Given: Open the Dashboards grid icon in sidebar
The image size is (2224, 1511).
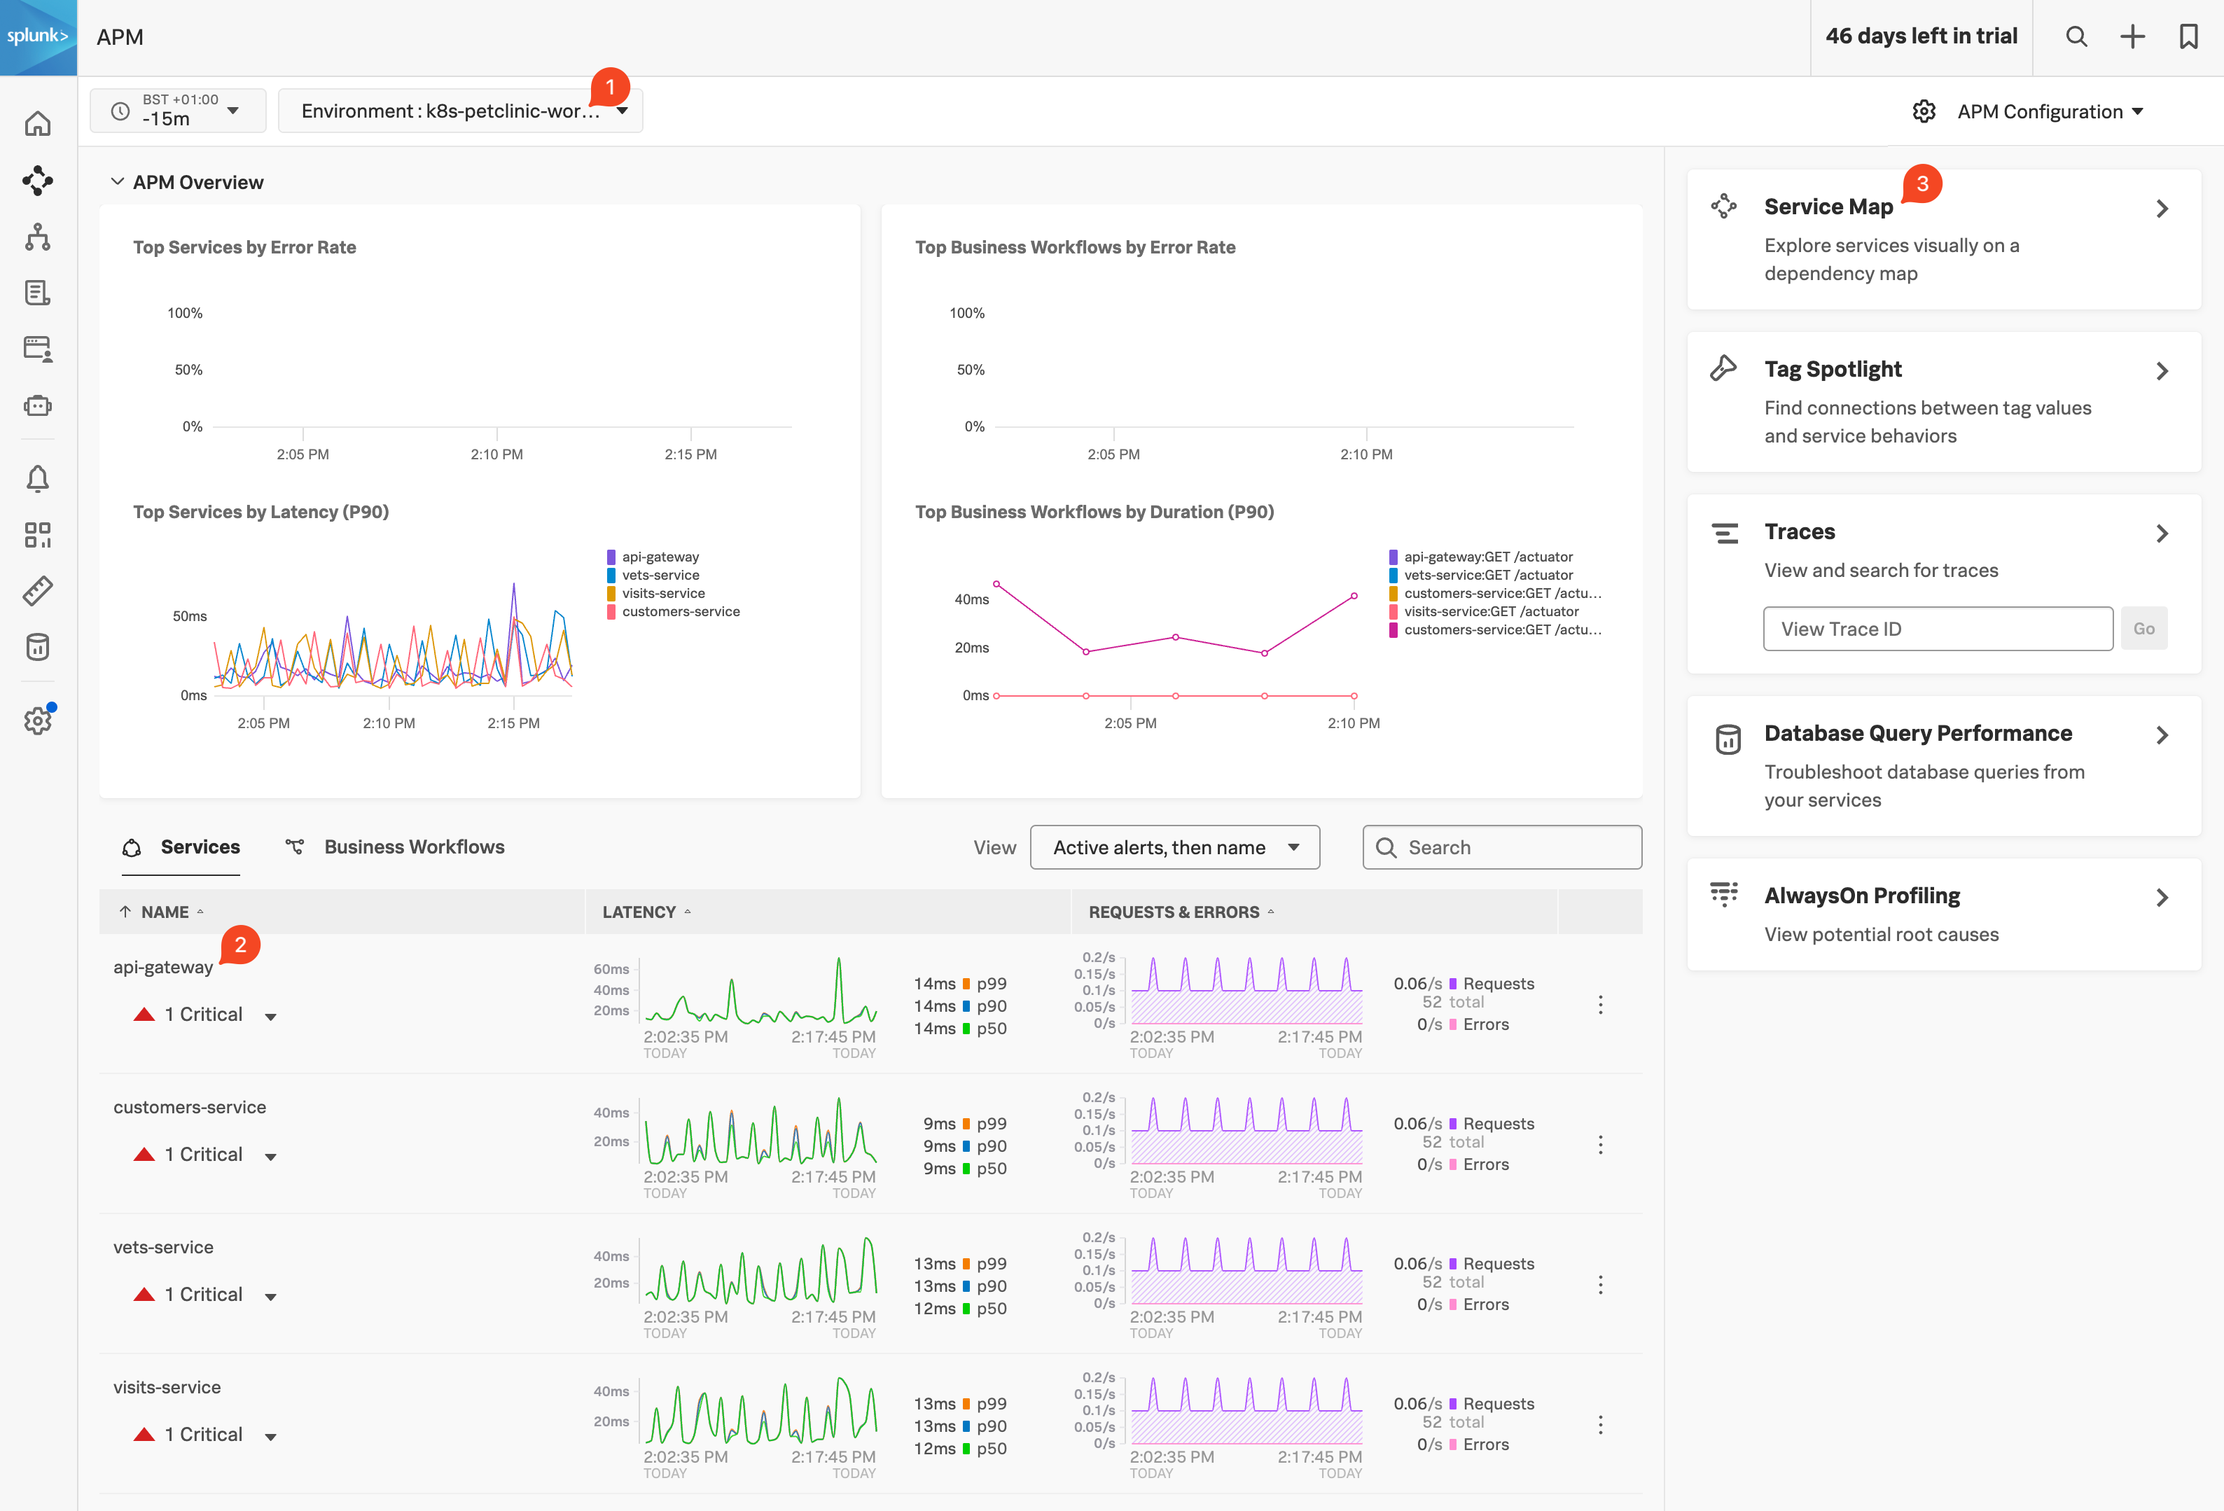Looking at the screenshot, I should point(37,535).
